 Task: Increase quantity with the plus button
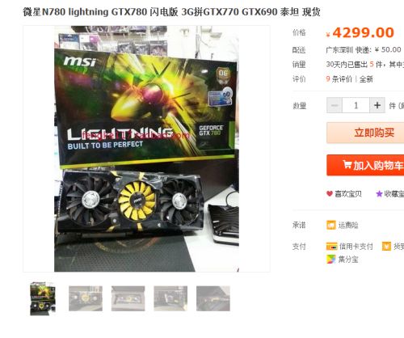click(377, 105)
